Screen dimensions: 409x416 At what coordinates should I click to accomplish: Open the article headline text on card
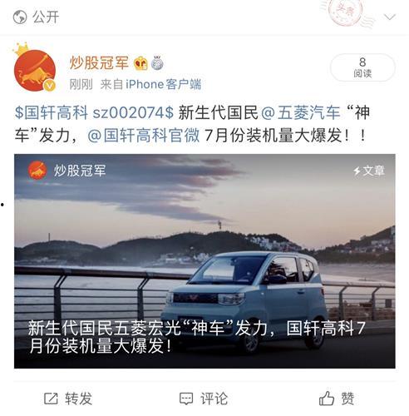(197, 337)
